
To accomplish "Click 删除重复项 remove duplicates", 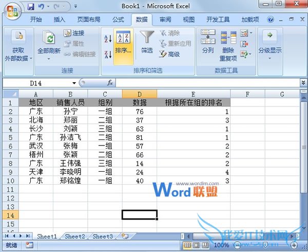I will tap(228, 46).
